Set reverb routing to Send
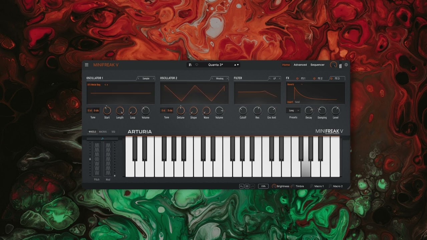 pos(297,102)
